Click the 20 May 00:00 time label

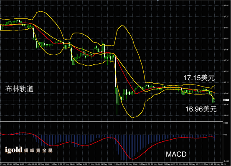click(x=132, y=164)
